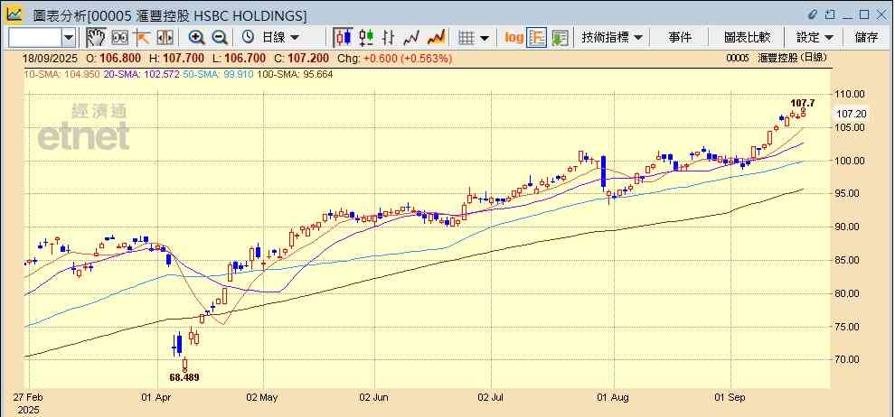Click the green download arrow icon
The image size is (895, 417).
tap(560, 38)
